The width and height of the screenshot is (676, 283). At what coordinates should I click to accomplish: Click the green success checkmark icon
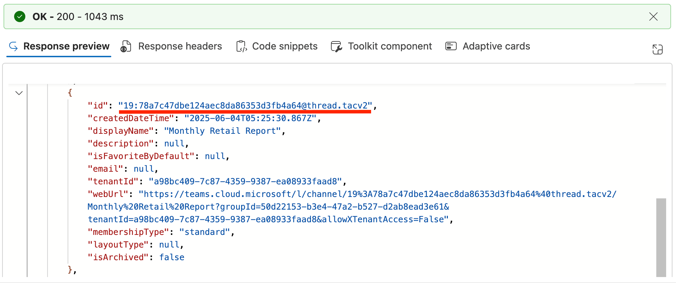[x=20, y=17]
